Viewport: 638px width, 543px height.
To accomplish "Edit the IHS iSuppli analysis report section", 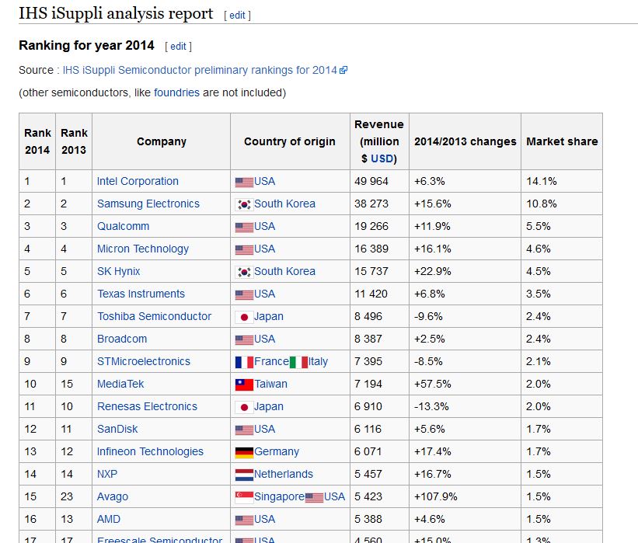I will coord(237,16).
